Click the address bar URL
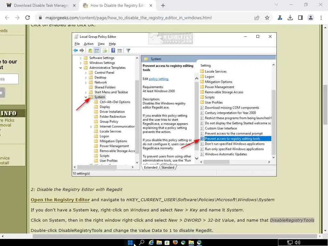328x246 pixels. click(128, 18)
